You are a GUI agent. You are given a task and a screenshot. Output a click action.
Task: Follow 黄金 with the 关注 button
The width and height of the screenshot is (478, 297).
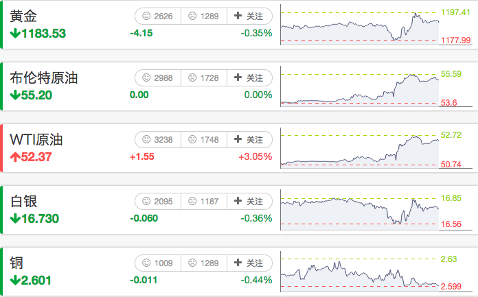point(249,16)
